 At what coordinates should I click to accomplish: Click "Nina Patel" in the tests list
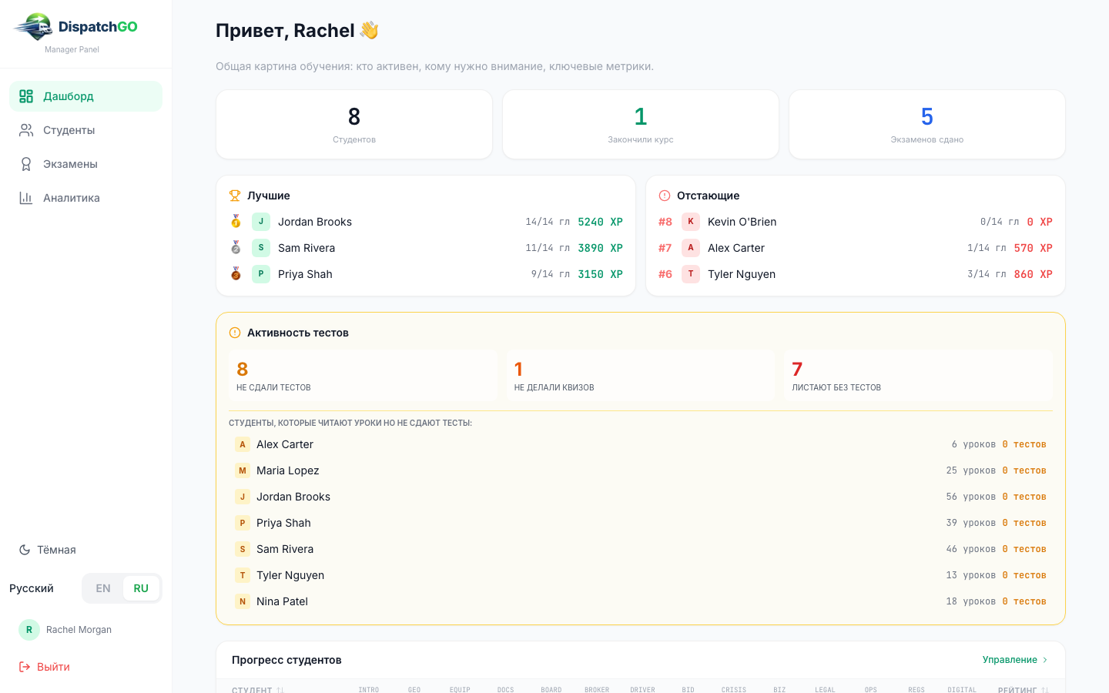282,601
